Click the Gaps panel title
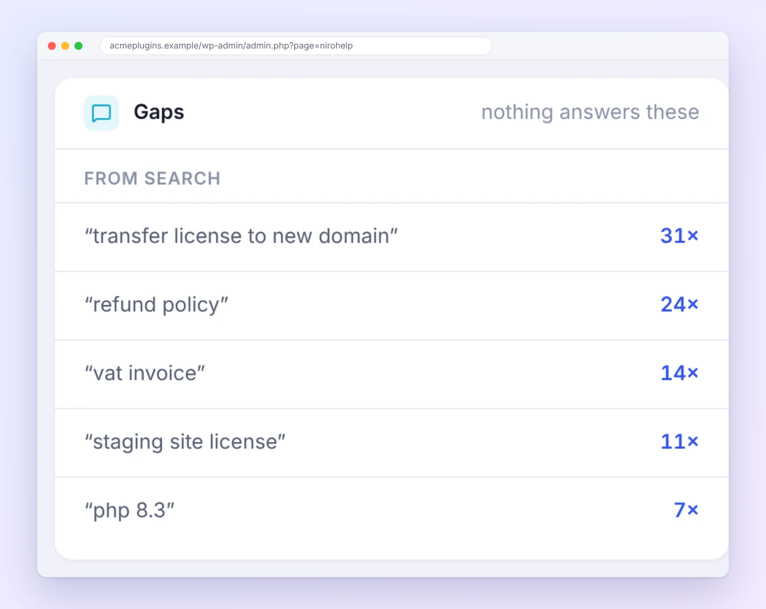This screenshot has width=766, height=609. [x=159, y=113]
